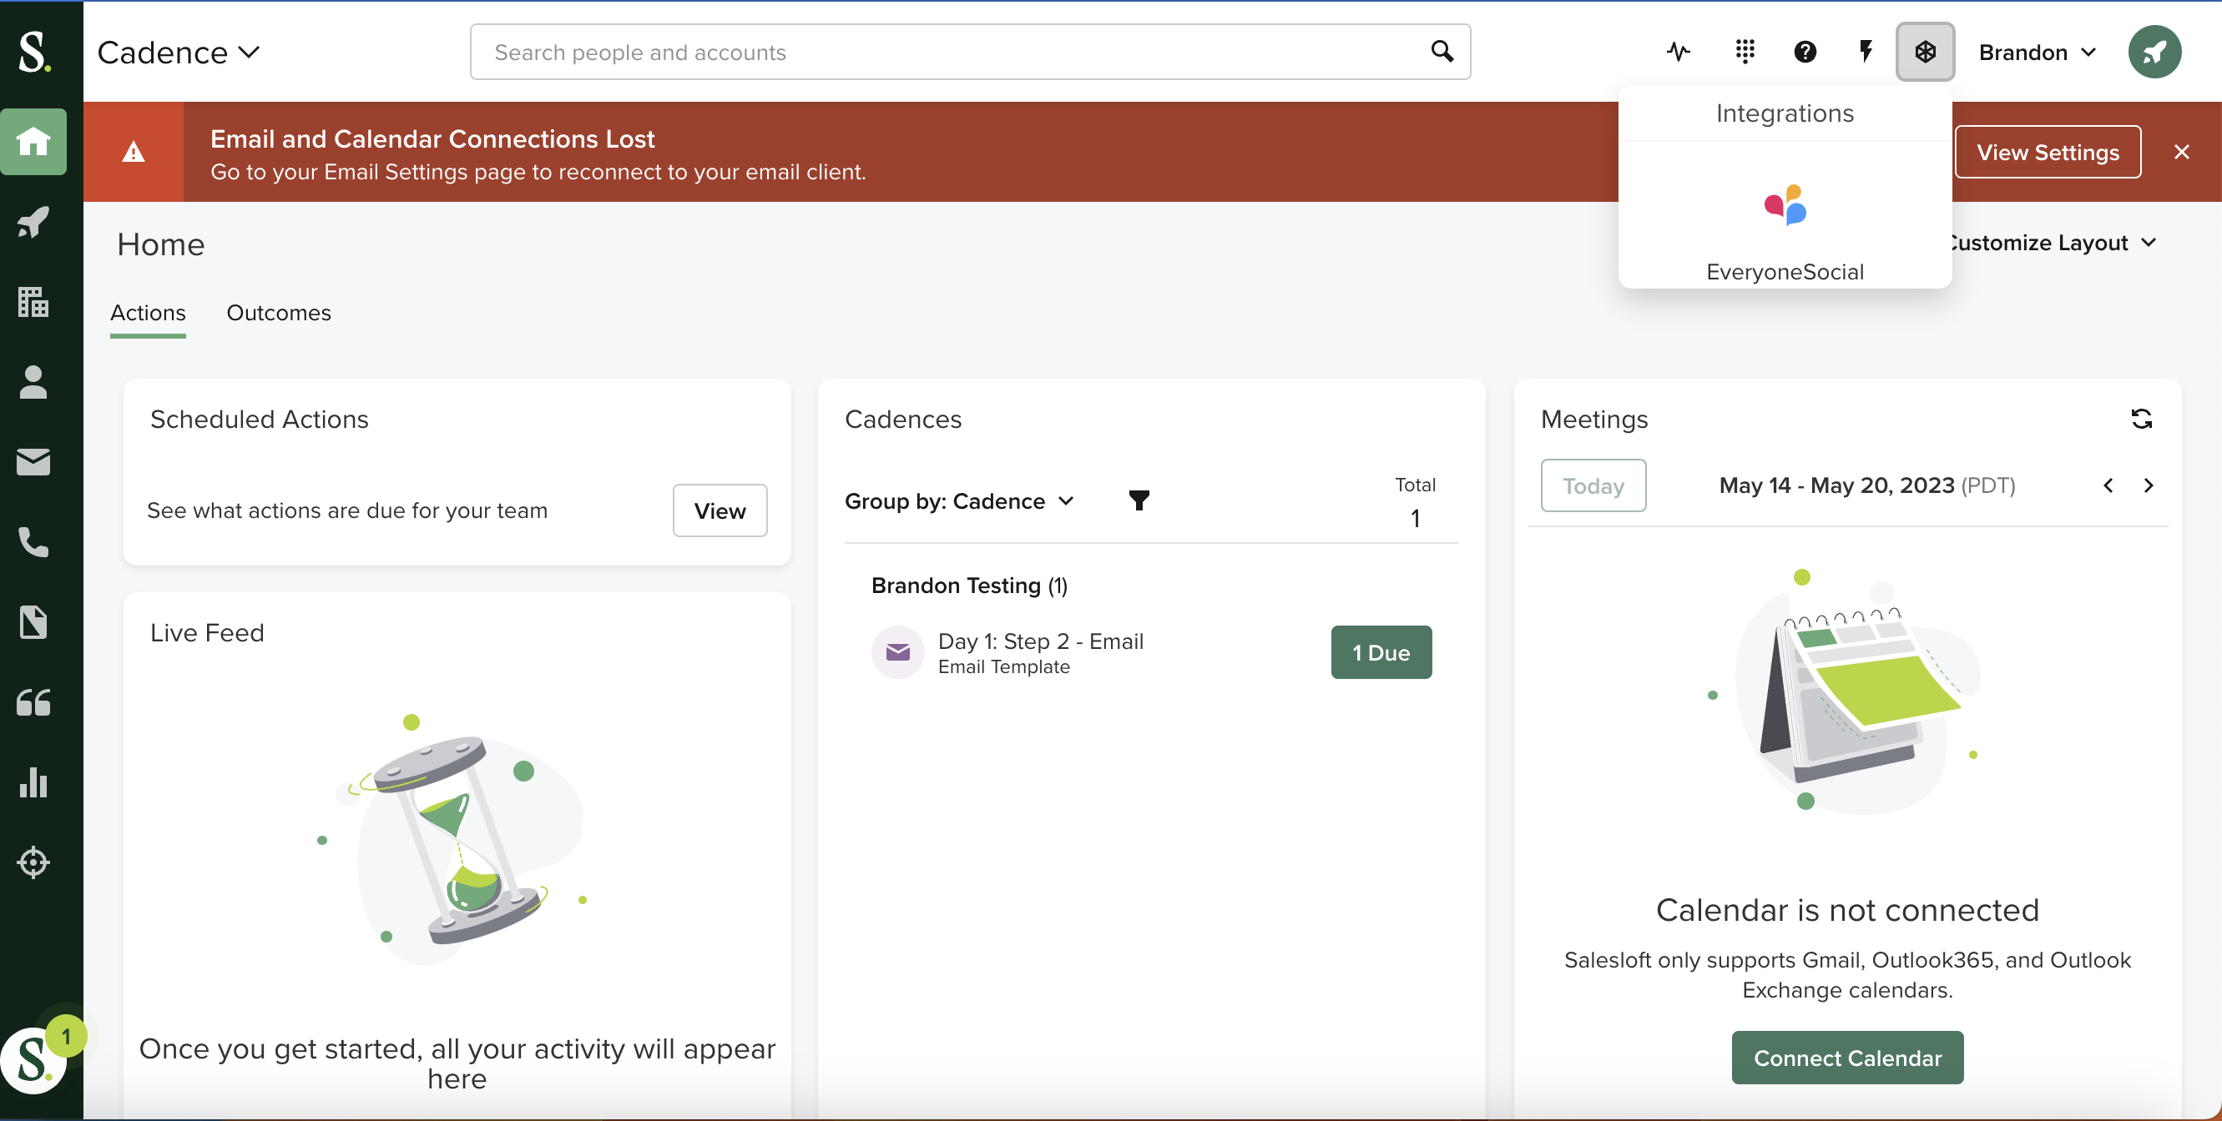Open the Customize Layout dropdown
The height and width of the screenshot is (1121, 2222).
2053,243
